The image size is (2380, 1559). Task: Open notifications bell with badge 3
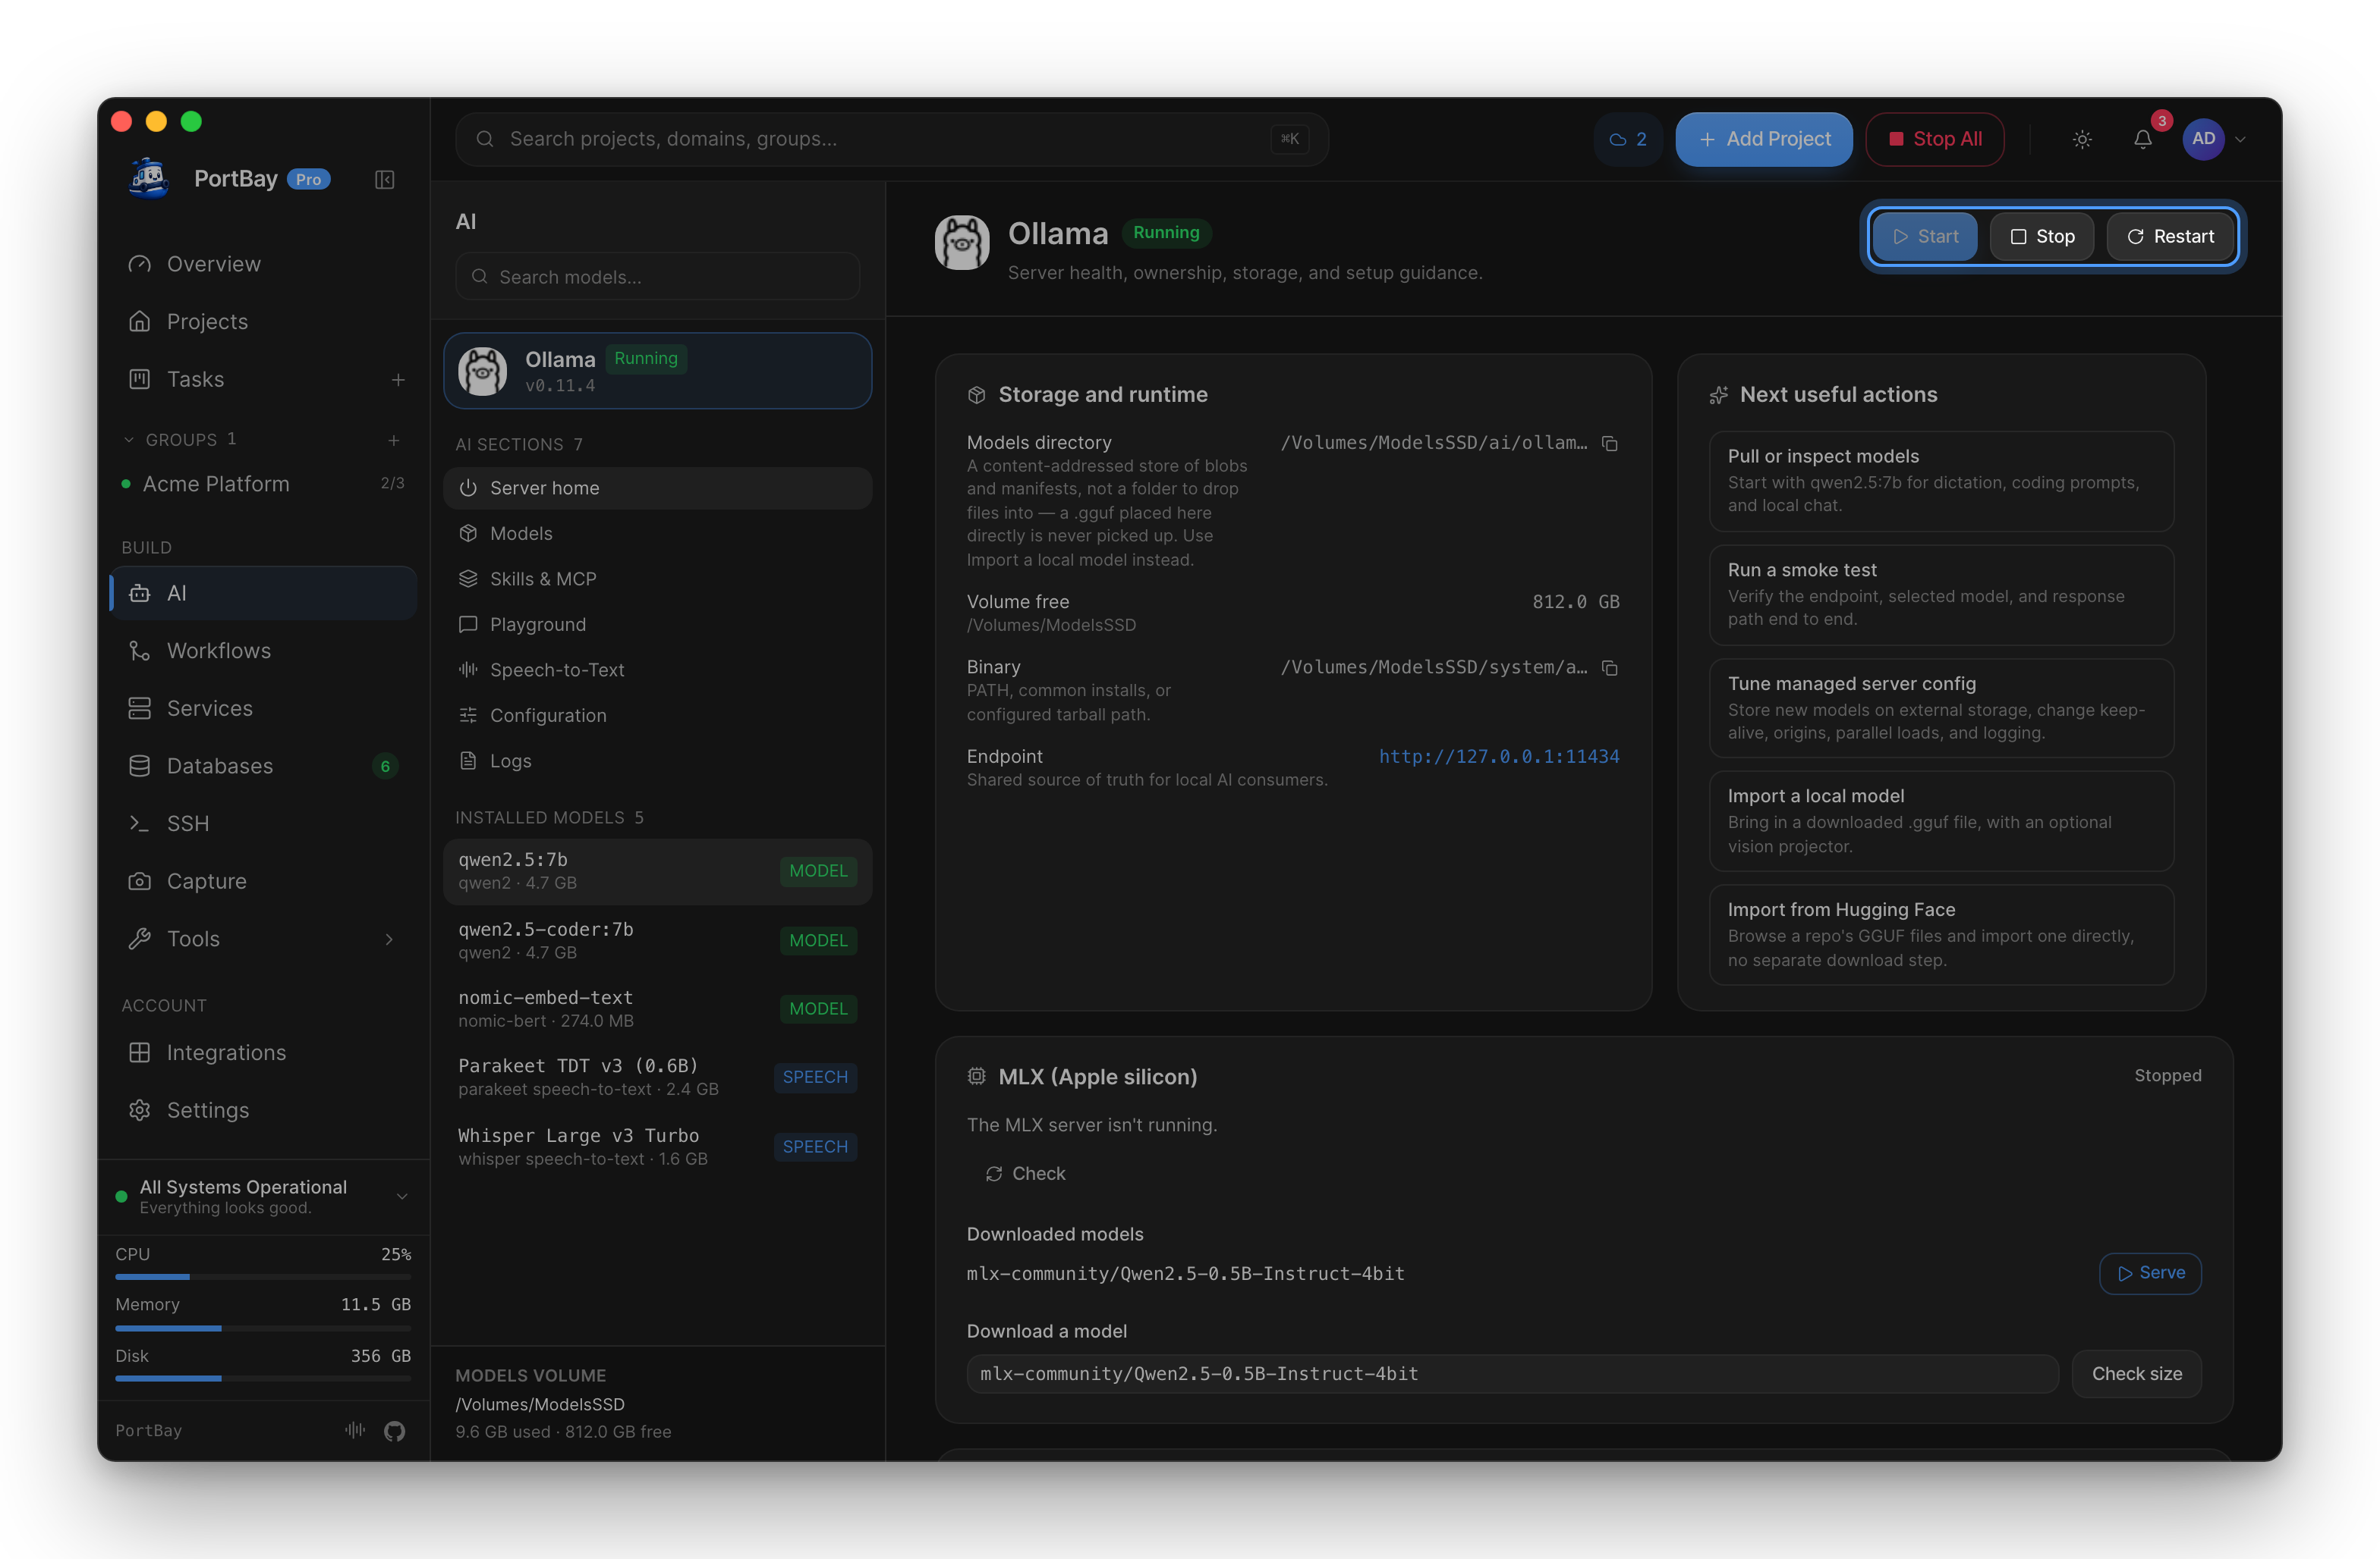[x=2143, y=139]
